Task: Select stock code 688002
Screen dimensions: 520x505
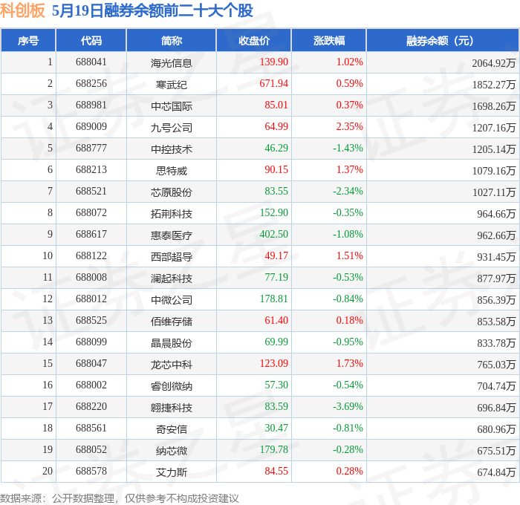Action: click(x=91, y=385)
